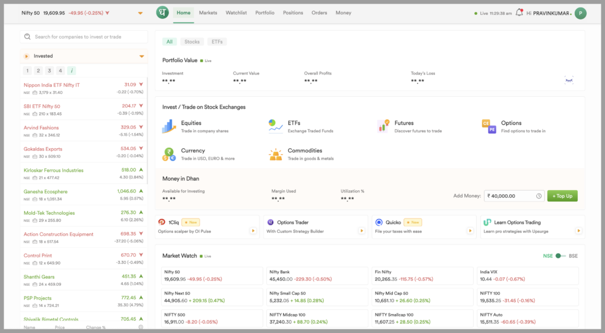Image resolution: width=605 pixels, height=333 pixels.
Task: Open Ganesha Ecosphere row
Action: pos(83,195)
